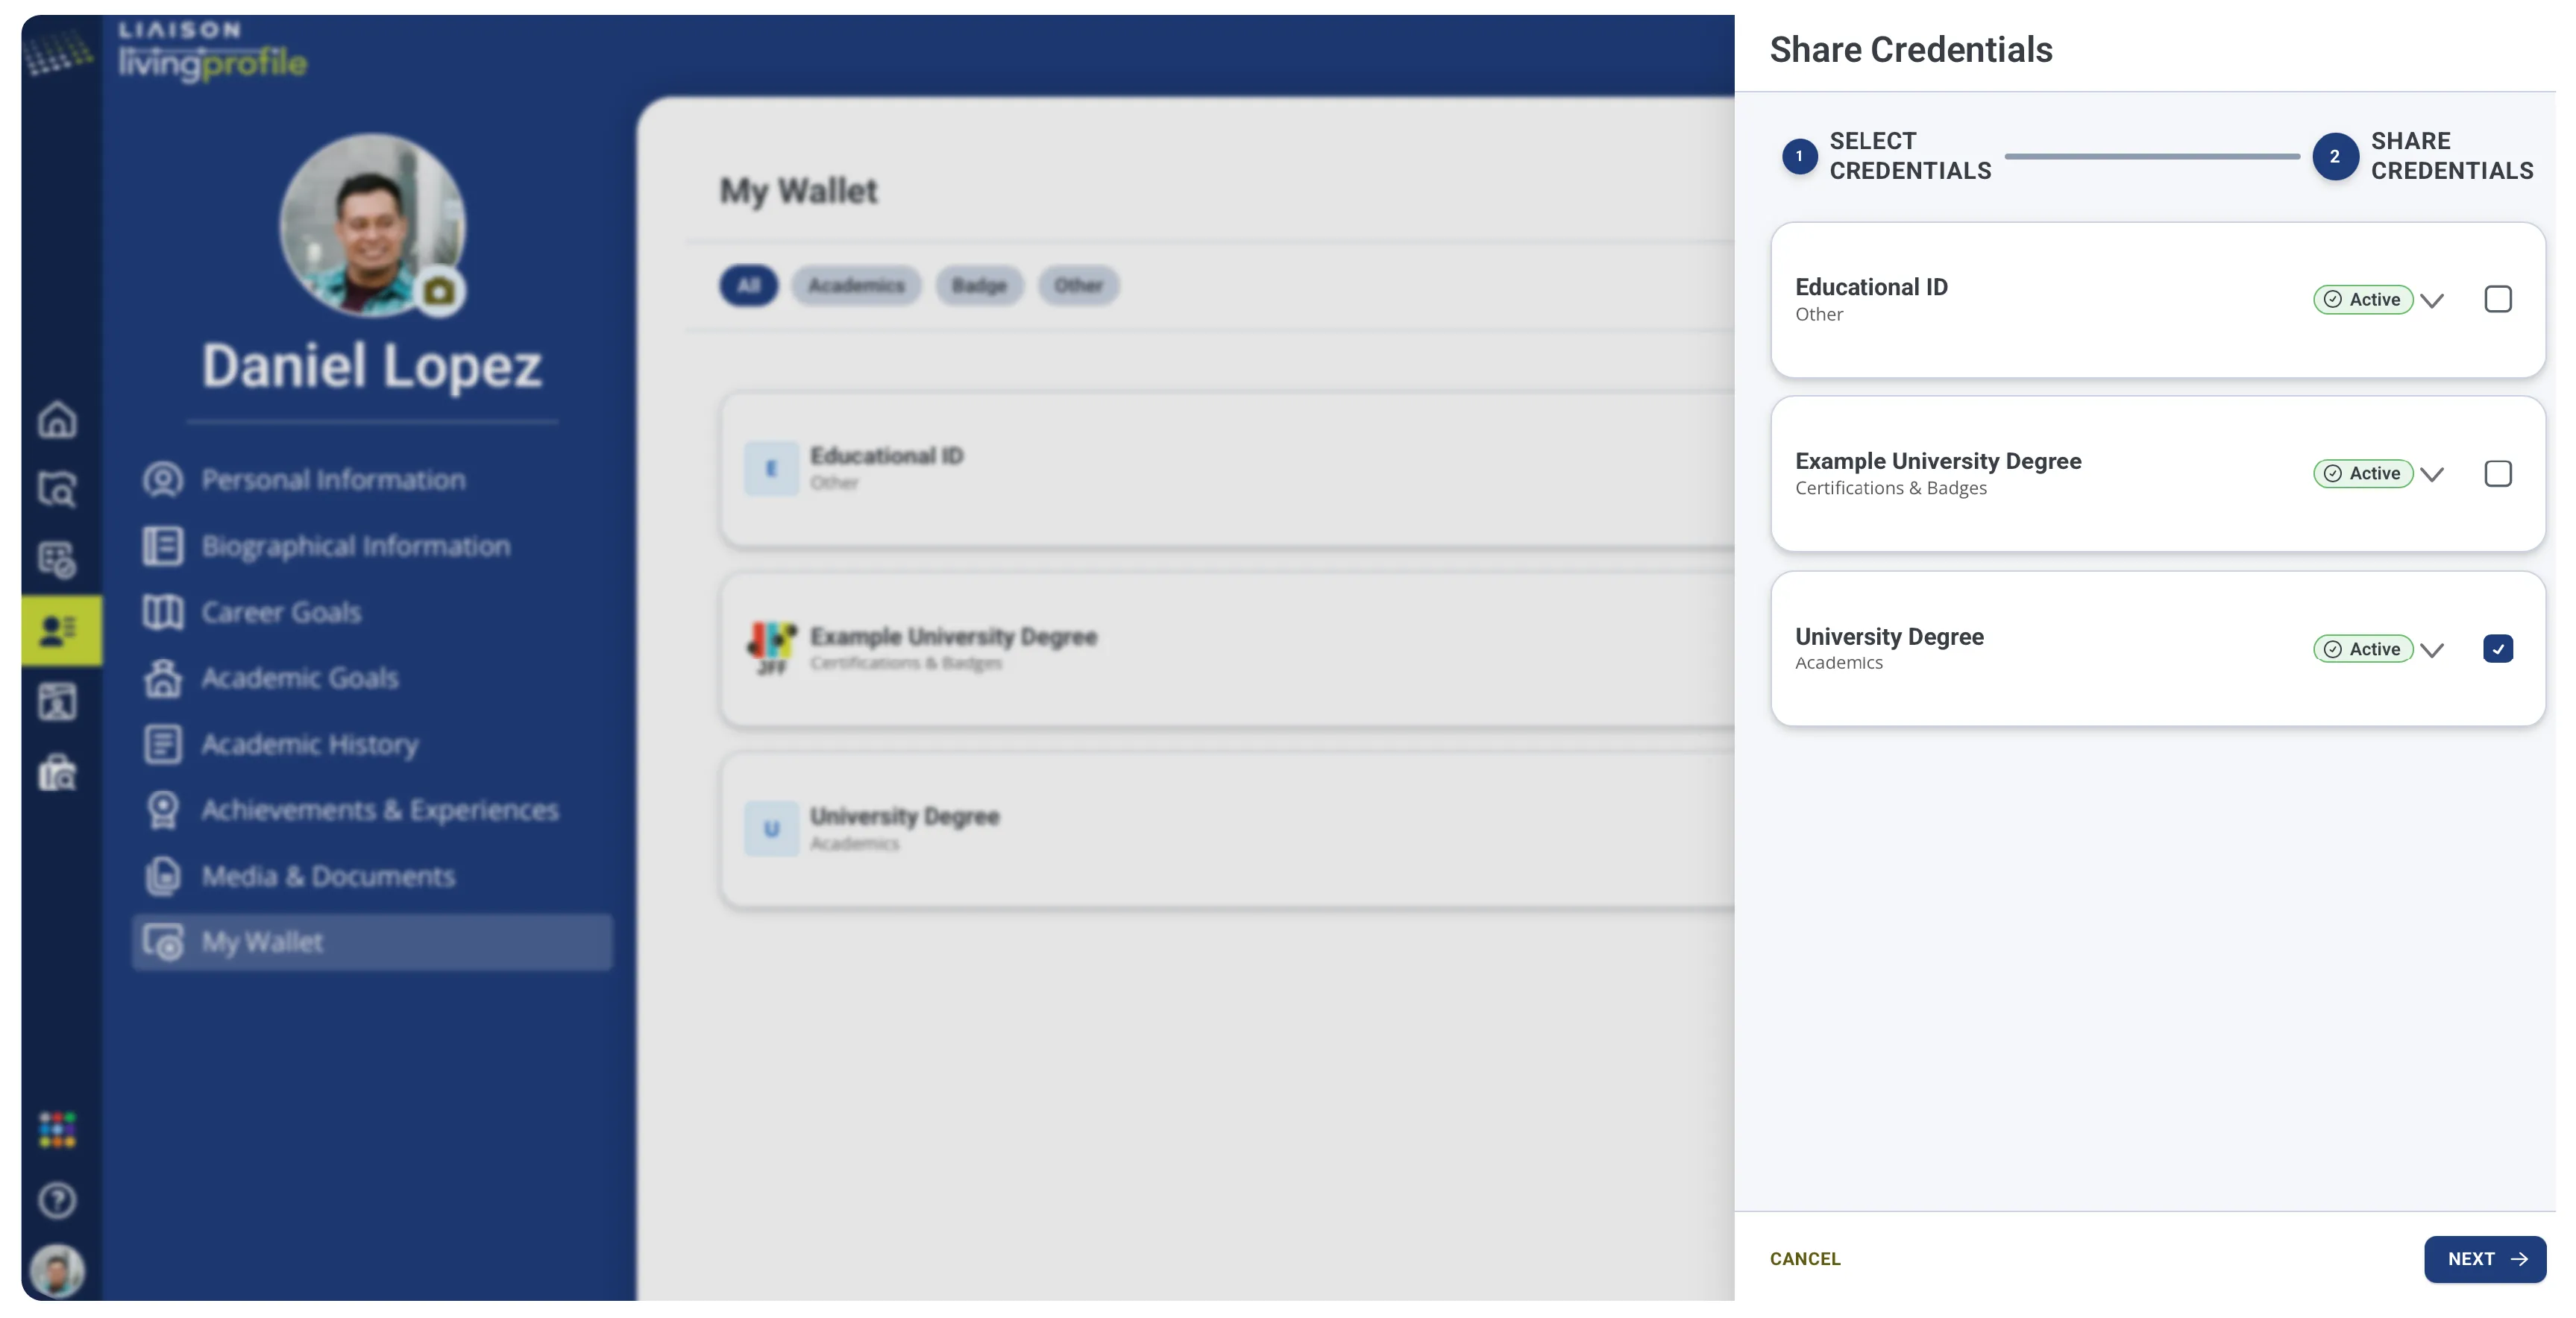Click the Career Goals map icon

coord(163,611)
